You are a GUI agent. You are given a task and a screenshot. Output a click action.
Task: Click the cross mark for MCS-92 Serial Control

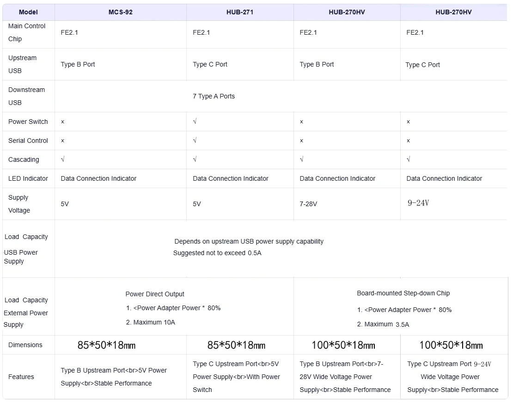click(x=62, y=141)
